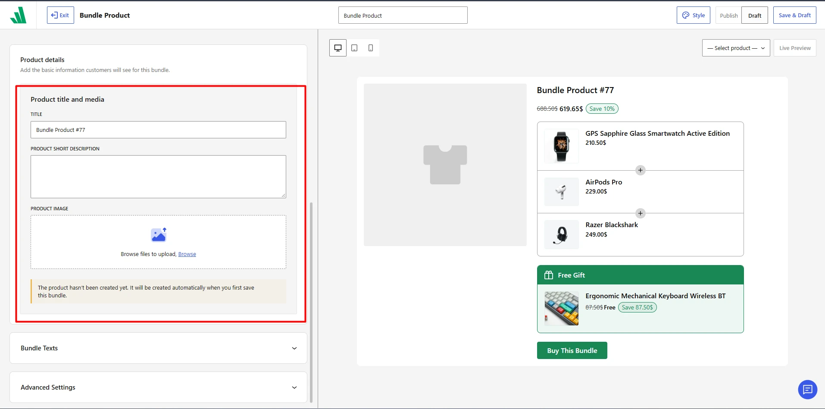This screenshot has height=409, width=825.
Task: Click the Free Gift box icon
Action: tap(548, 275)
